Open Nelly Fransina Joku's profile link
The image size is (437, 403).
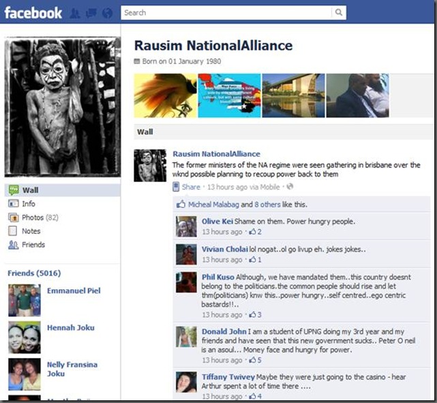72,369
